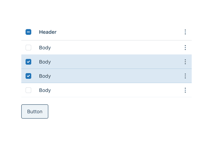Uncheck the third Body row checkbox
This screenshot has height=142, width=213.
[28, 76]
